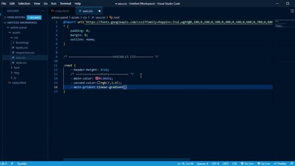Click the unsaved dot on sass.css tab
The height and width of the screenshot is (166, 295).
coord(100,11)
